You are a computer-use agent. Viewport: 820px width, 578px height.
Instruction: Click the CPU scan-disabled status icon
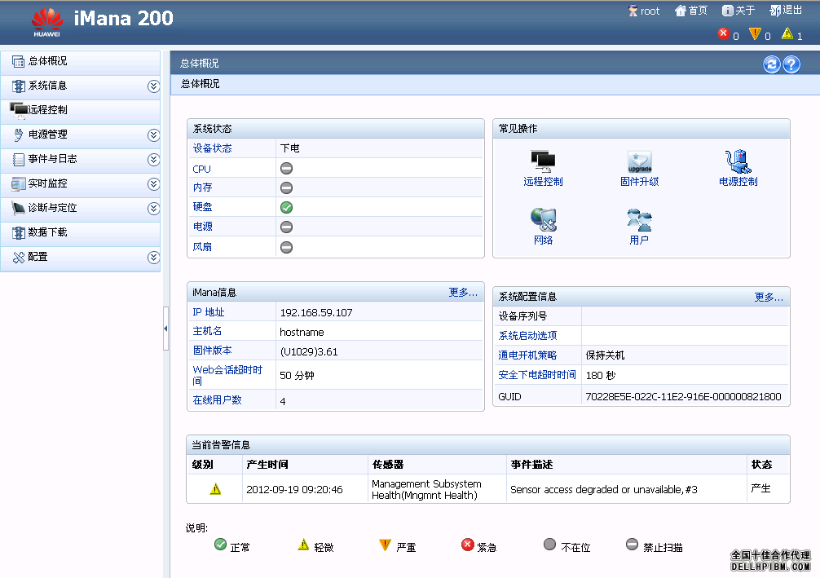(x=287, y=169)
